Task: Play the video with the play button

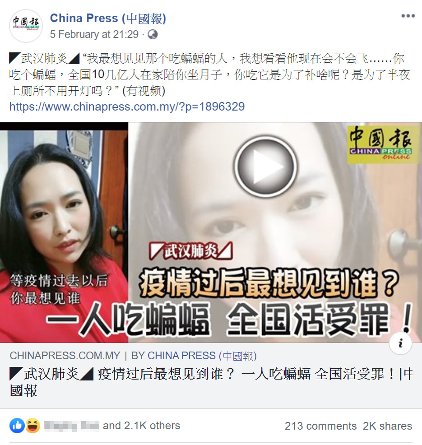Action: [x=266, y=166]
